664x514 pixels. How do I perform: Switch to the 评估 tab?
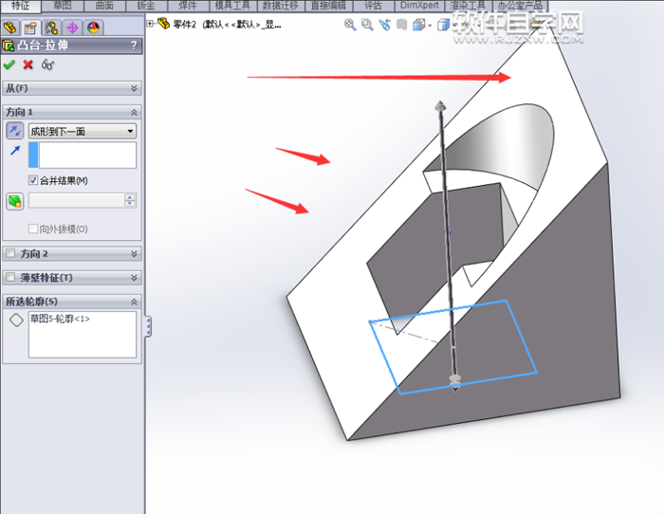coord(373,6)
